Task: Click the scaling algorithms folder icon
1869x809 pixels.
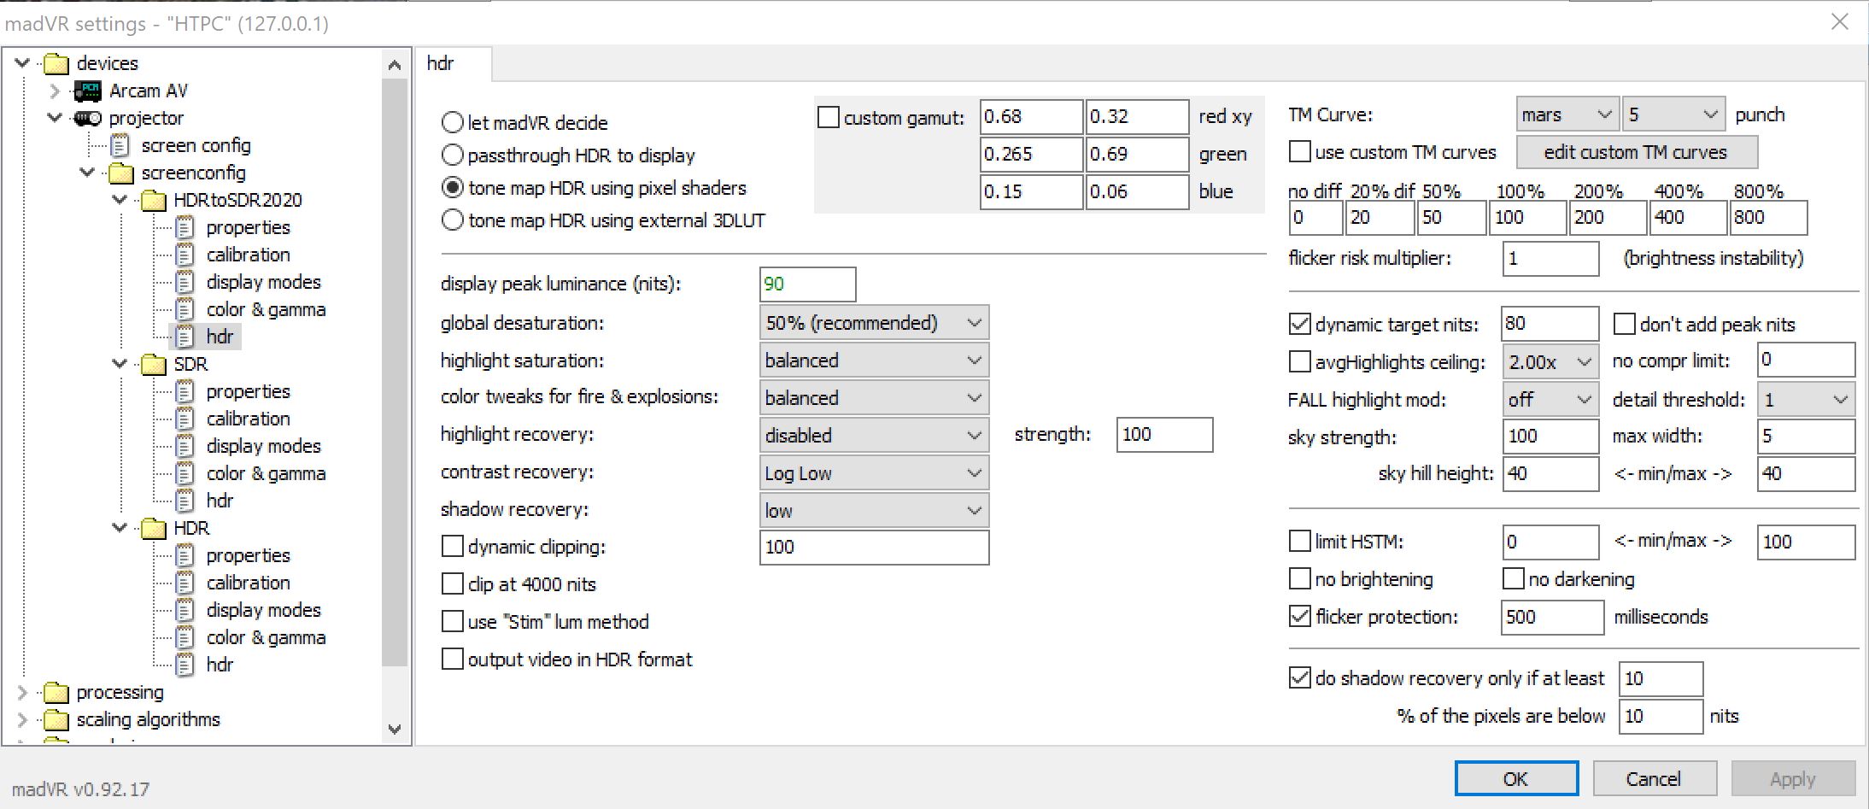Action: (x=56, y=719)
